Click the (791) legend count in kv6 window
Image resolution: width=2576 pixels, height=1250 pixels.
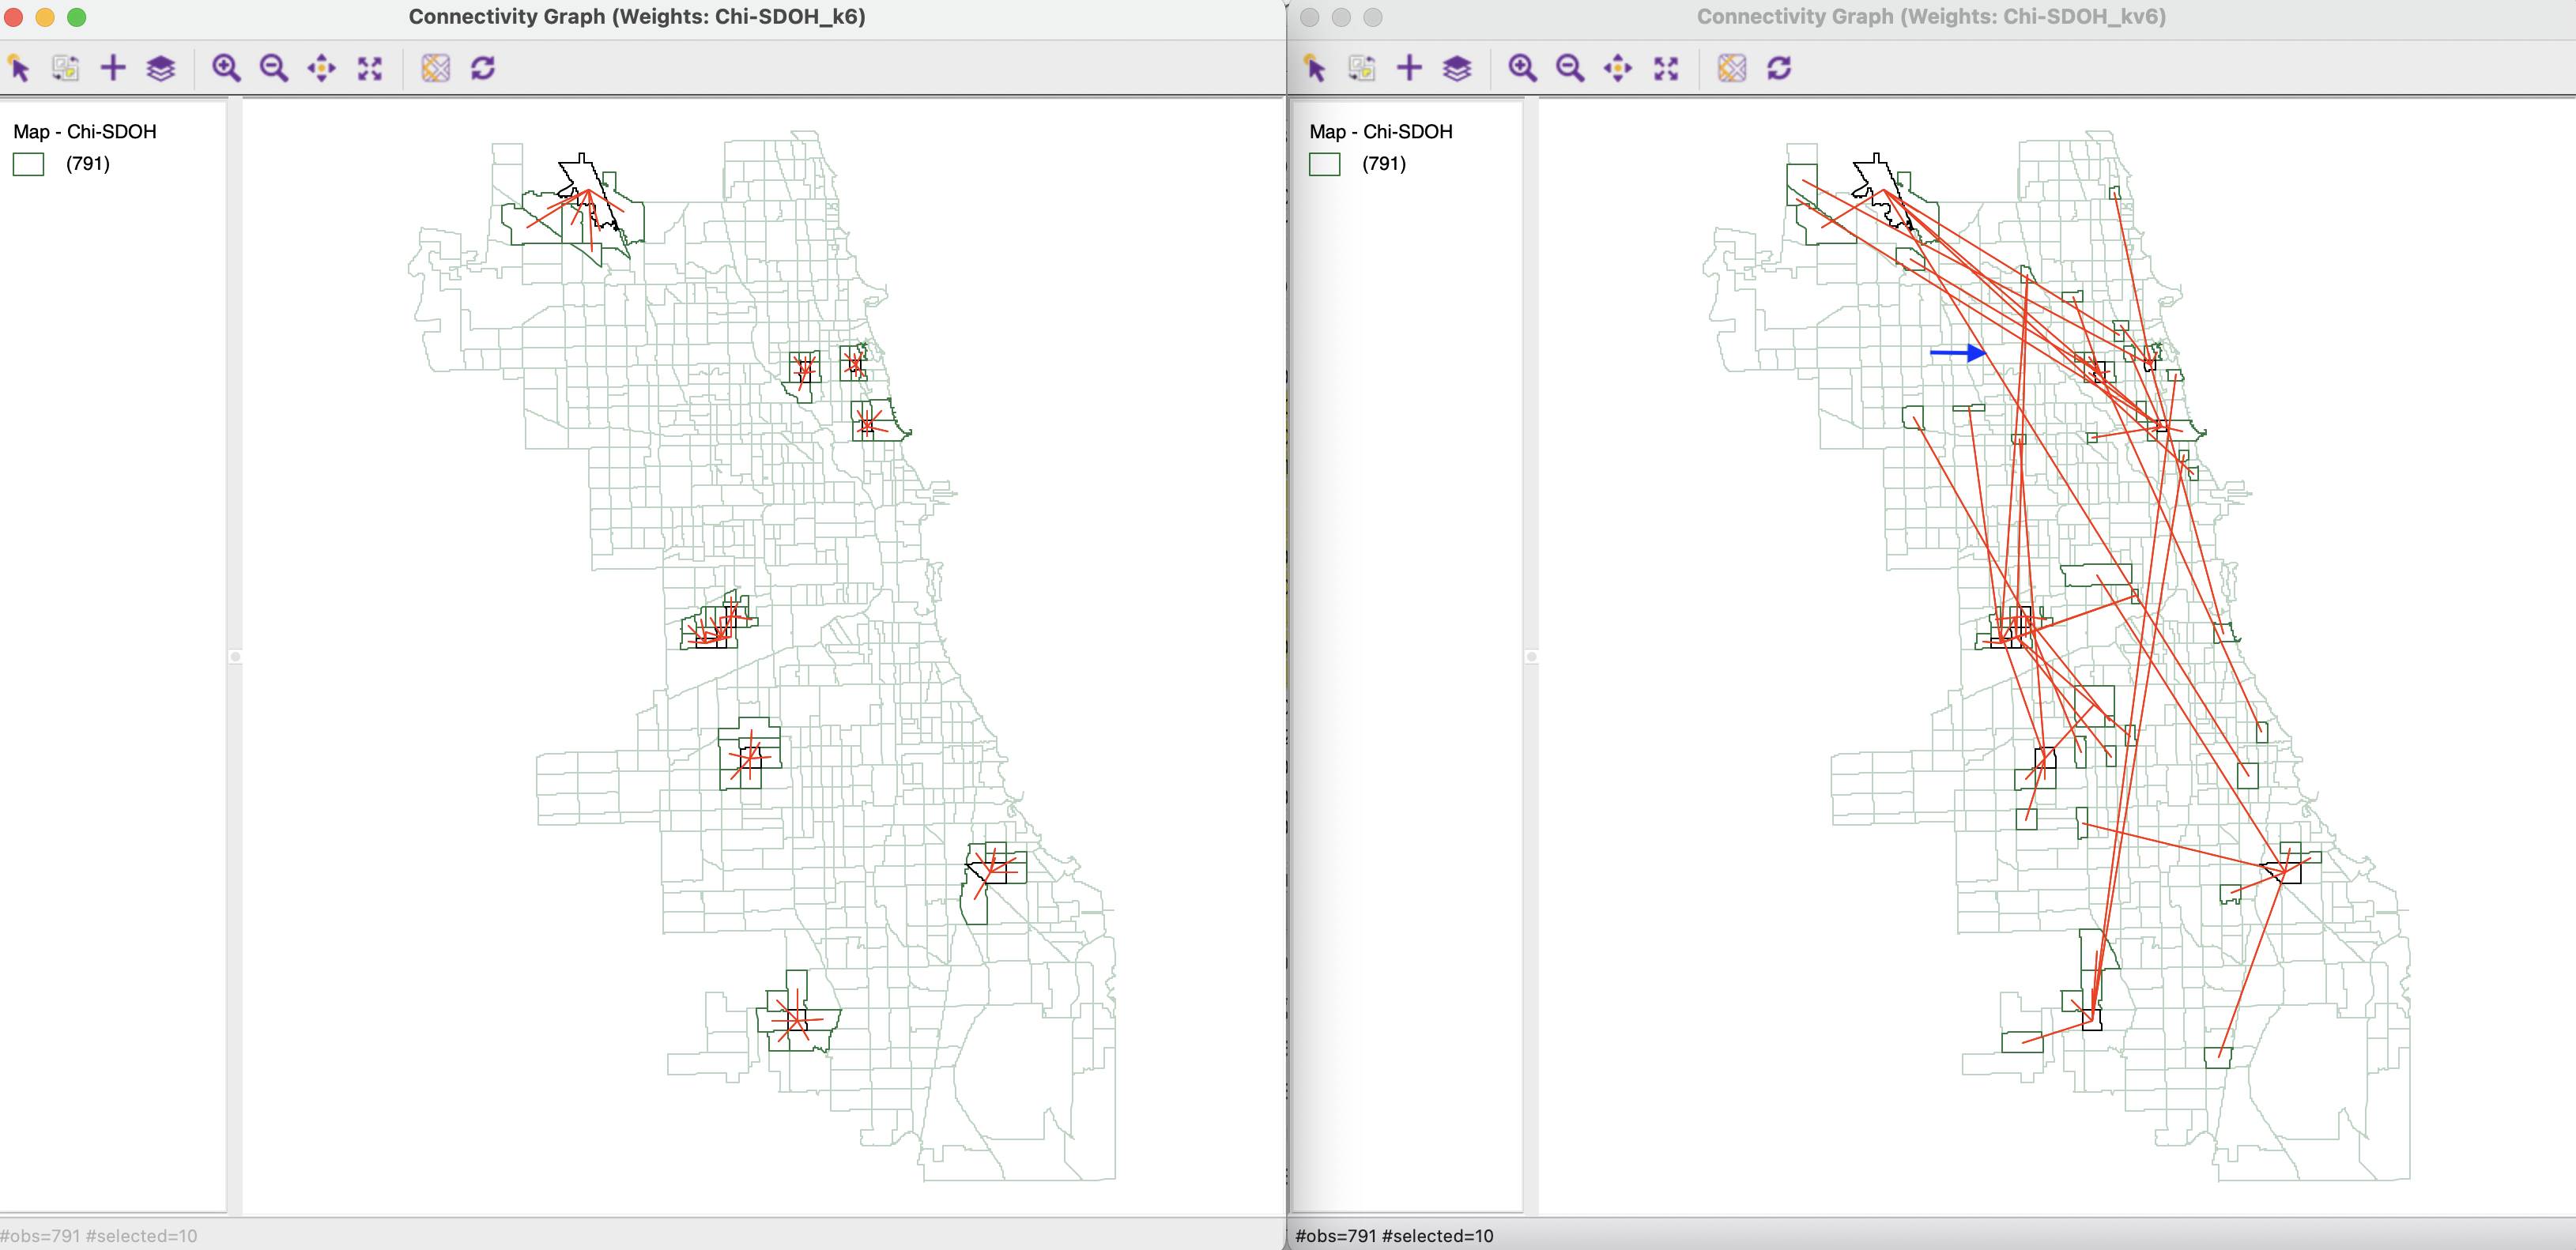(1384, 164)
